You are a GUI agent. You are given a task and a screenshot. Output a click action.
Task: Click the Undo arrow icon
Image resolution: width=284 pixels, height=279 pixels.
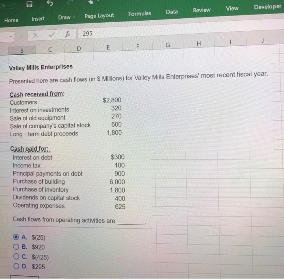pyautogui.click(x=50, y=3)
